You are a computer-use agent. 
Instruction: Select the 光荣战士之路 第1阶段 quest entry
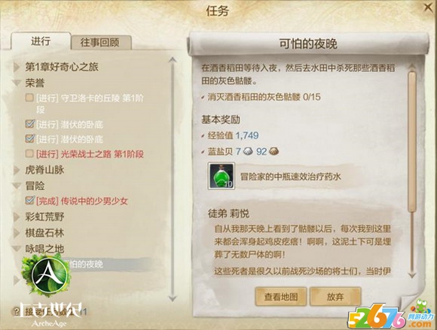pyautogui.click(x=90, y=154)
